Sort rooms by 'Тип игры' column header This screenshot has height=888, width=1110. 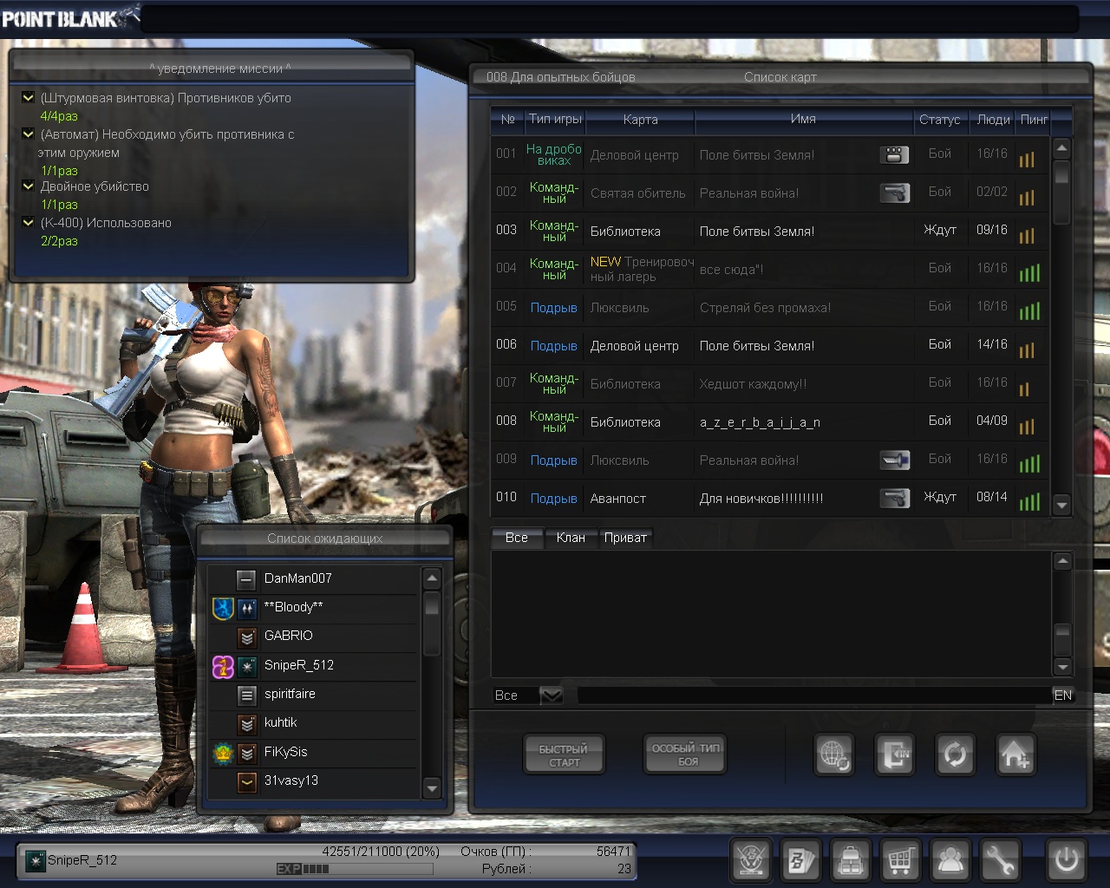coord(556,119)
